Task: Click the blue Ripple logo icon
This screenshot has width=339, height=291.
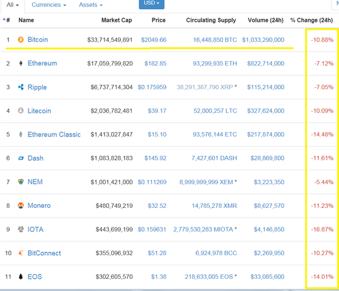Action: [21, 87]
